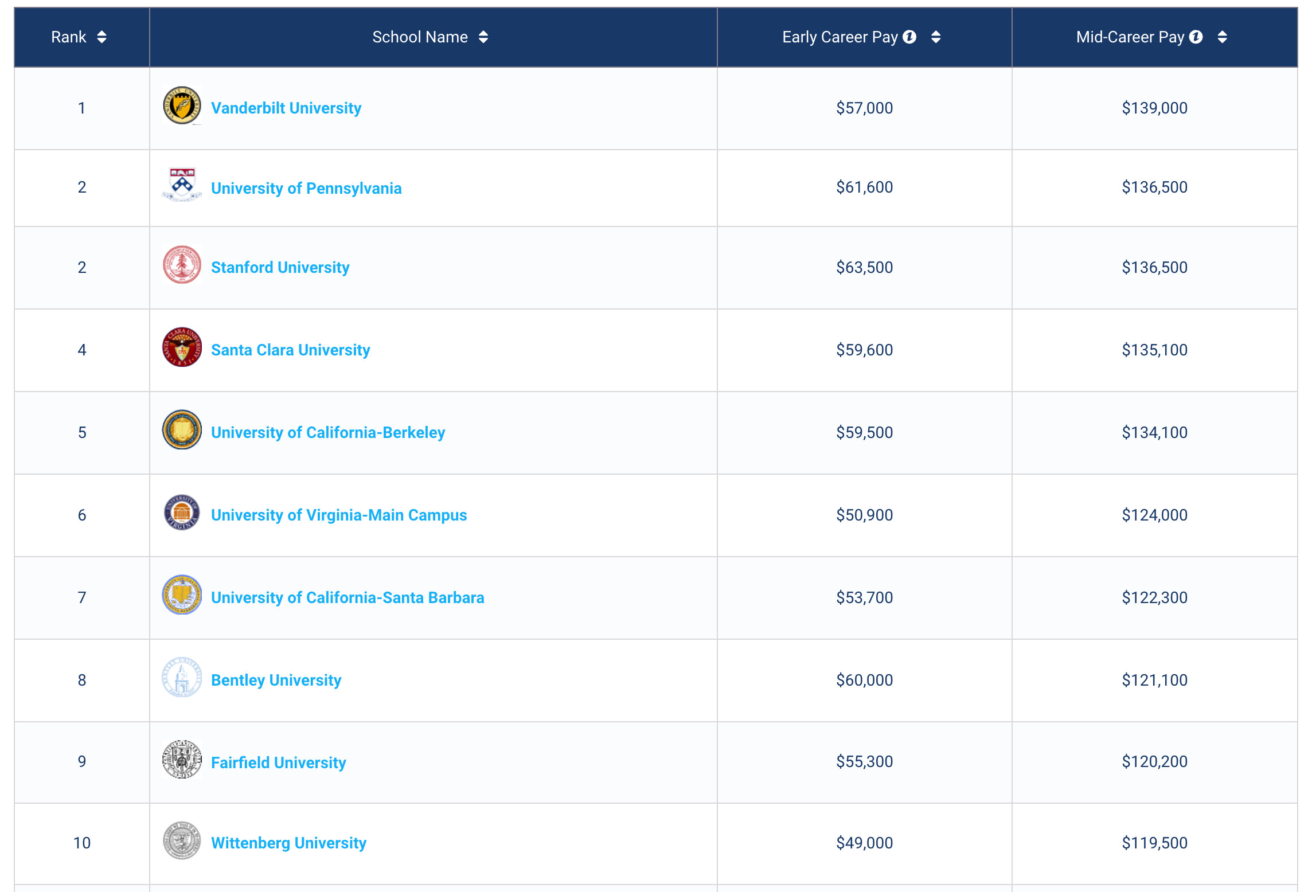Select the $134,100 mid-career pay cell
This screenshot has height=892, width=1312.
point(1155,433)
